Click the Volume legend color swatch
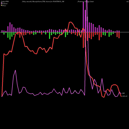 click(x=2, y=3)
